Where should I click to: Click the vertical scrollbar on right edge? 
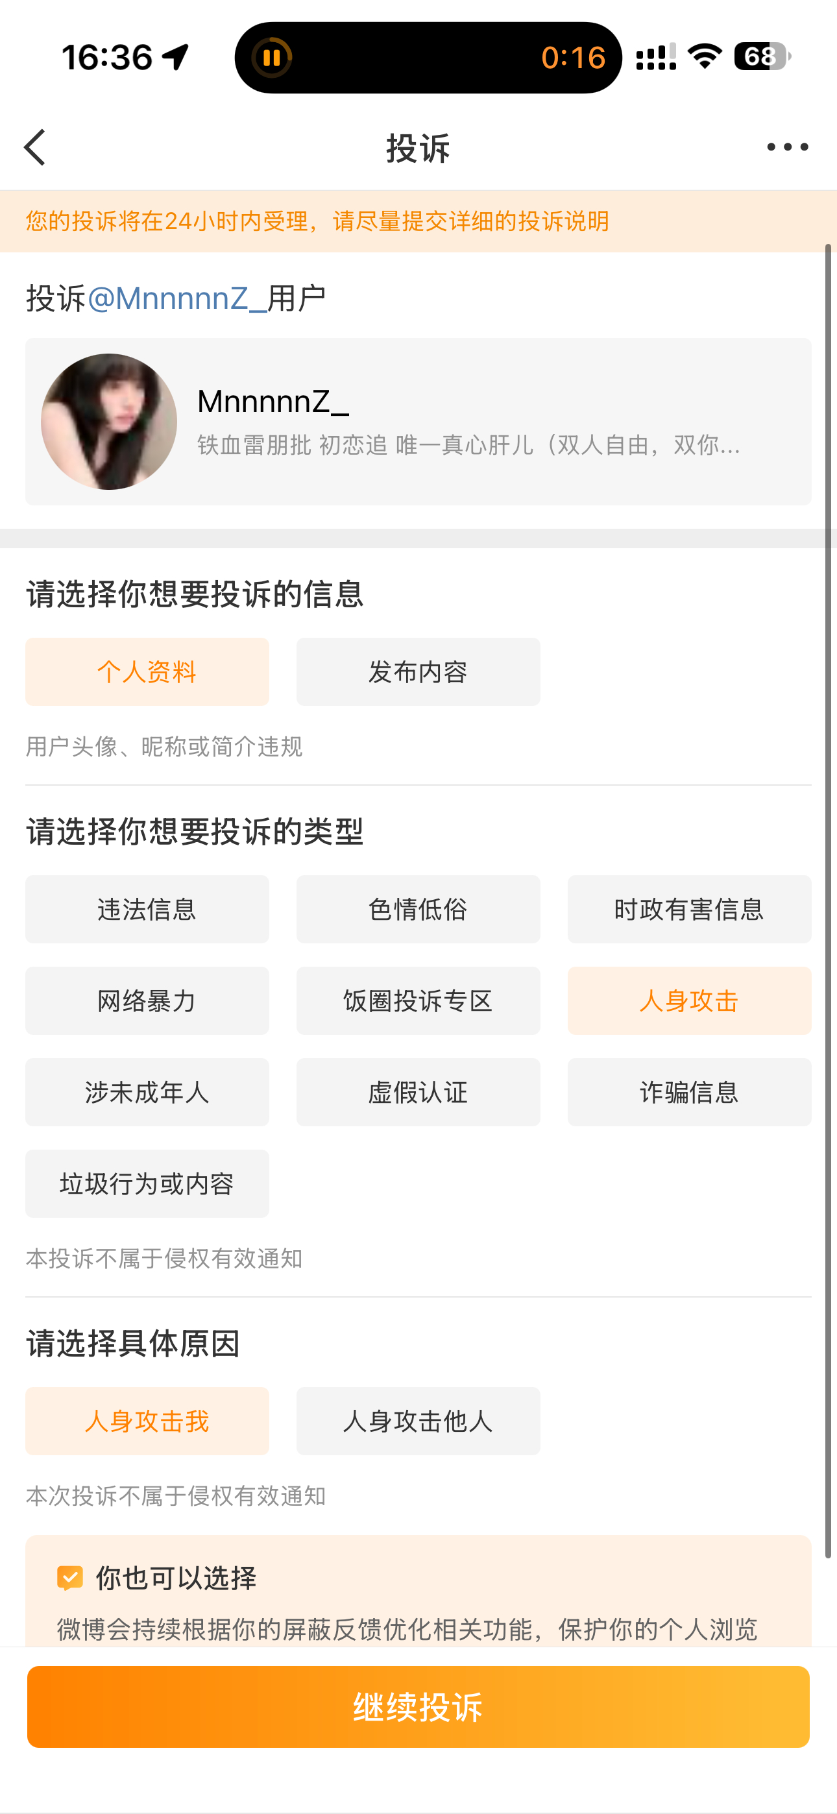point(829,901)
